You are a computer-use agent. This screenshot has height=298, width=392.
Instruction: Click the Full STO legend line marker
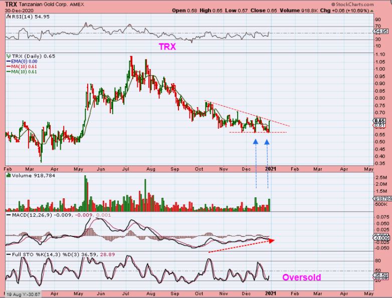[x=9, y=255]
